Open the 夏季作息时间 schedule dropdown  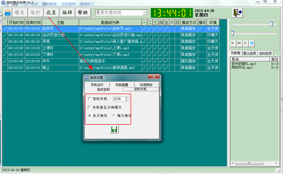pyautogui.click(x=145, y=13)
